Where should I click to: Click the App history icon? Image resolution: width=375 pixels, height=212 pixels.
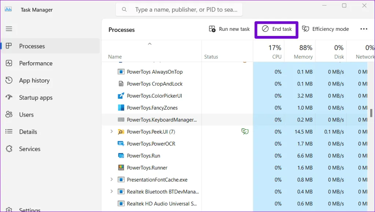click(x=9, y=80)
